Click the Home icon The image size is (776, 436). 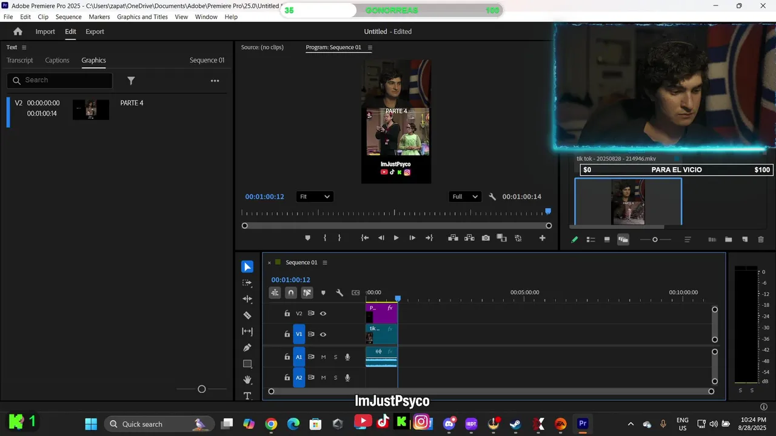18,31
